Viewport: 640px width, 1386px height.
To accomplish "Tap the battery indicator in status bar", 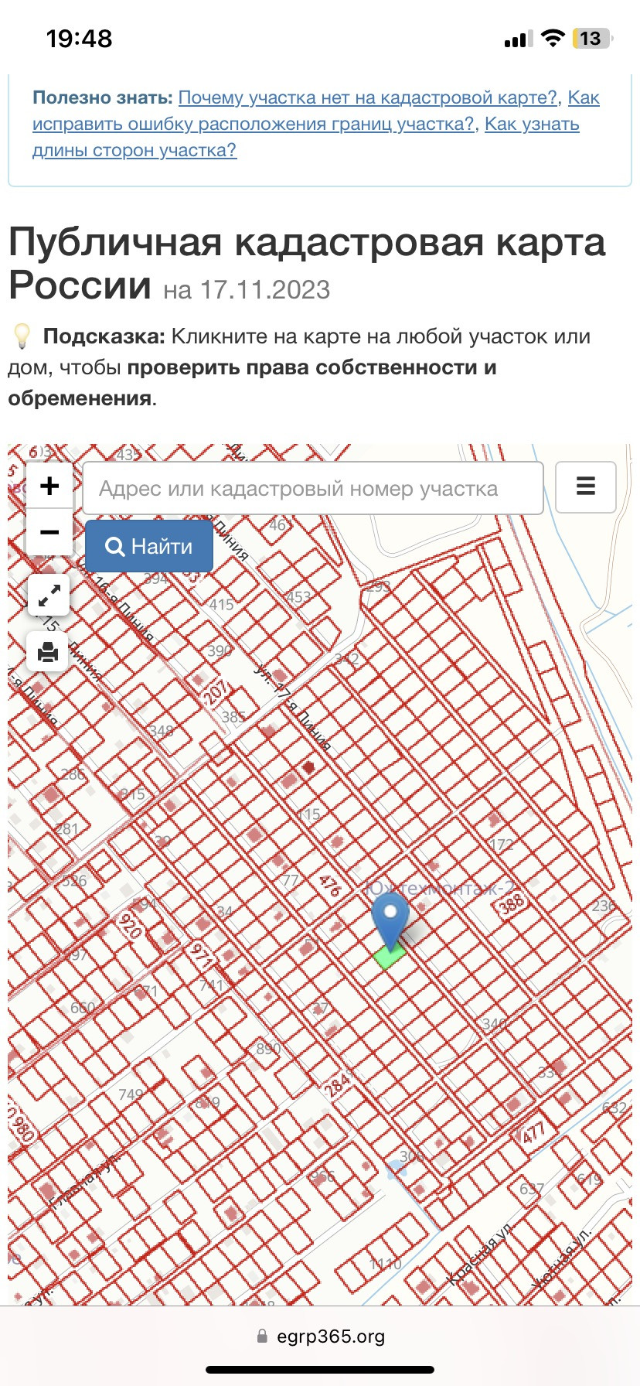I will point(591,39).
